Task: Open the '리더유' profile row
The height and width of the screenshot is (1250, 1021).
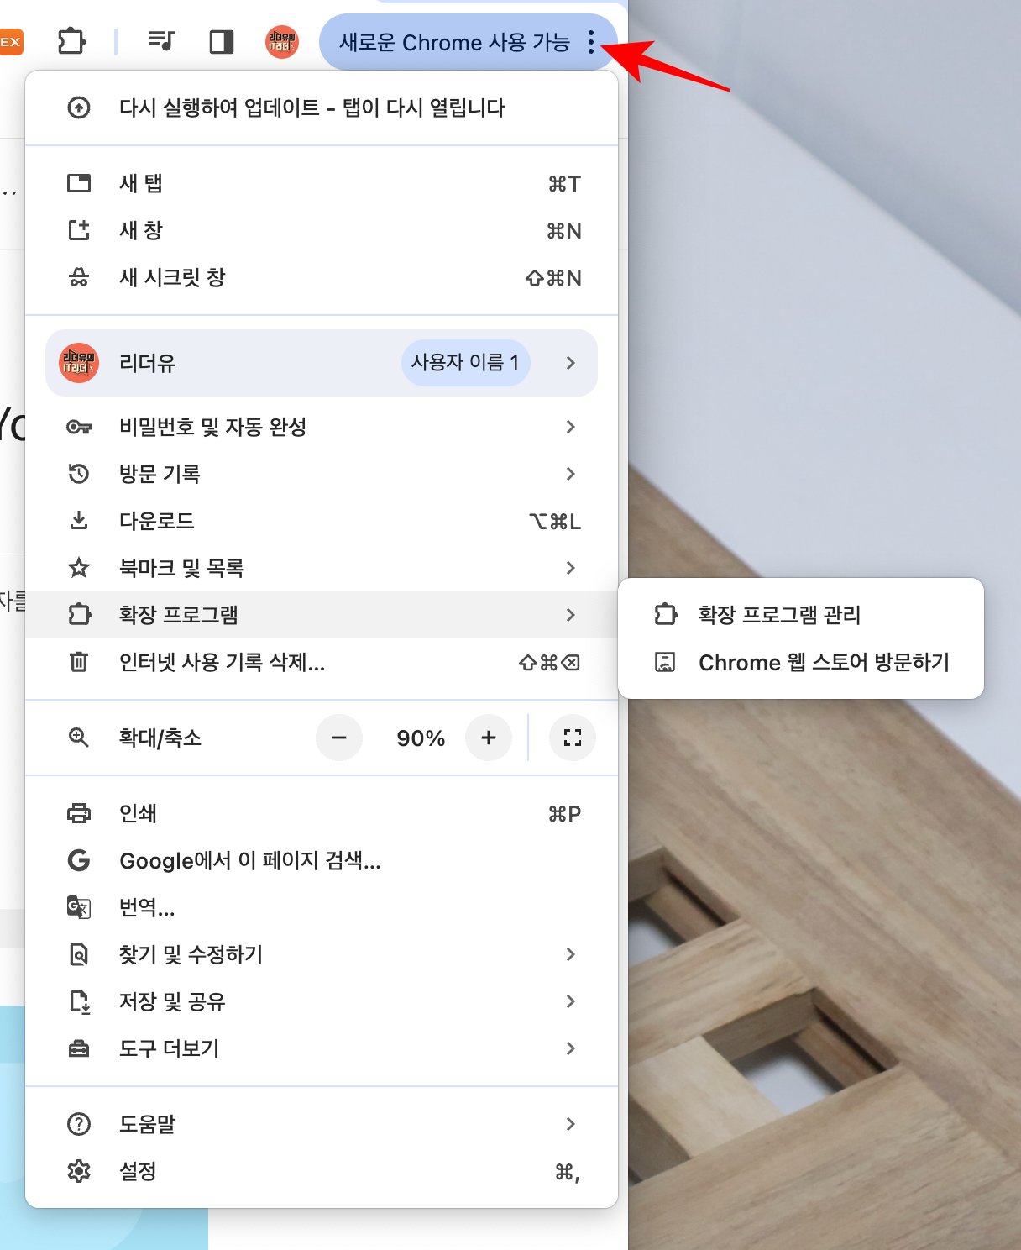Action: click(322, 363)
